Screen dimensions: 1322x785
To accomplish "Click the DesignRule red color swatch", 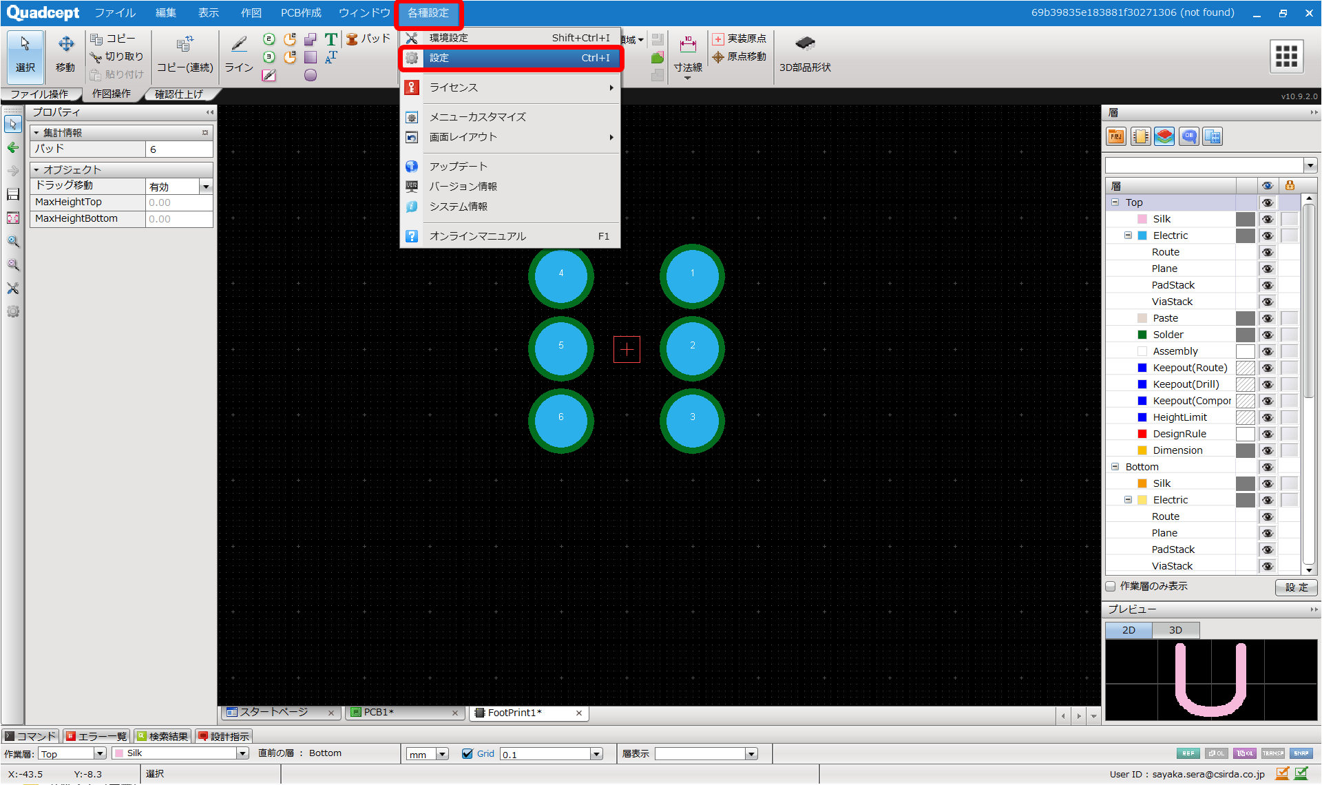I will click(1142, 434).
